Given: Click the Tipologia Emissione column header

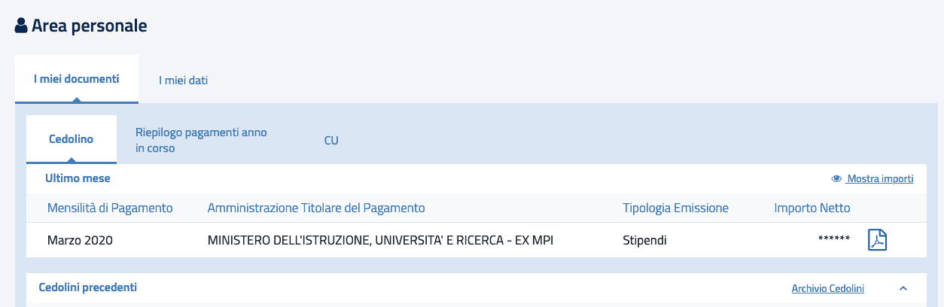Looking at the screenshot, I should pos(675,208).
